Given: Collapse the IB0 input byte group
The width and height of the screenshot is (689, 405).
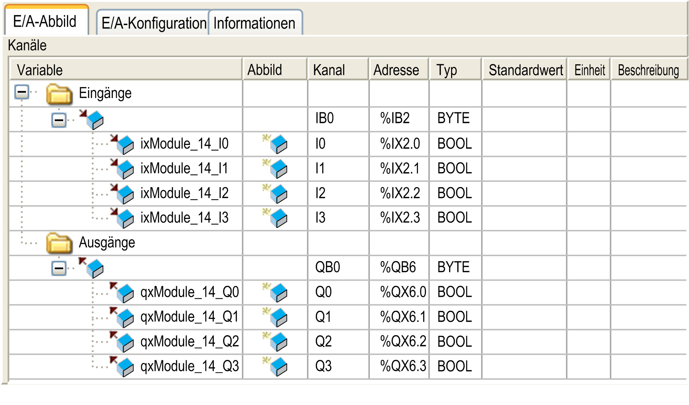Looking at the screenshot, I should 59,120.
